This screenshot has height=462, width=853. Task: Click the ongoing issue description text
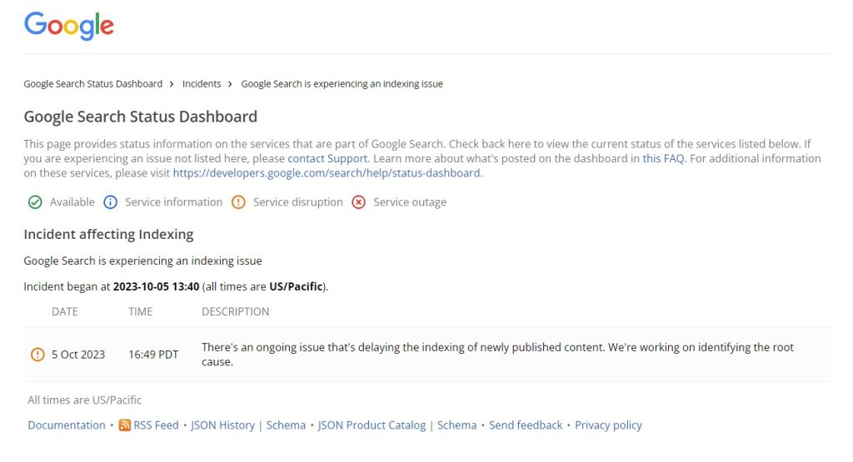pyautogui.click(x=498, y=355)
